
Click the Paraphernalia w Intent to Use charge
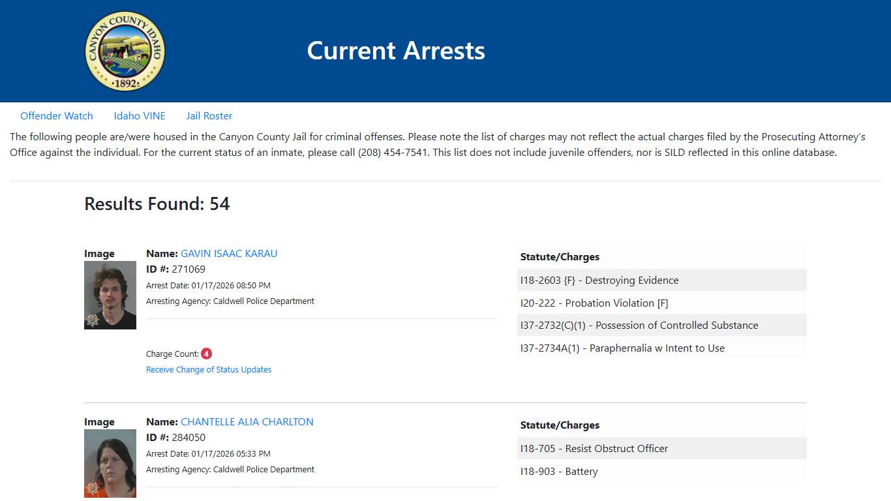tap(622, 348)
